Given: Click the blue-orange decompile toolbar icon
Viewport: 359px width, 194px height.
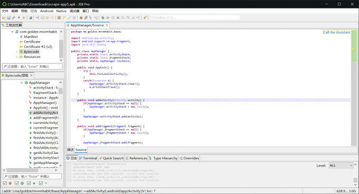Looking at the screenshot, I should tap(59, 17).
